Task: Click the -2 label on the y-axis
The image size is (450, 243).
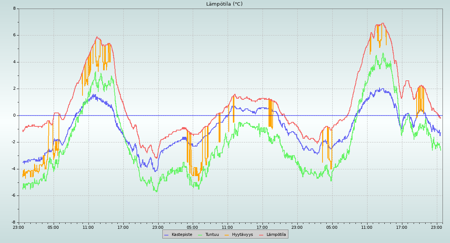Action: point(13,142)
